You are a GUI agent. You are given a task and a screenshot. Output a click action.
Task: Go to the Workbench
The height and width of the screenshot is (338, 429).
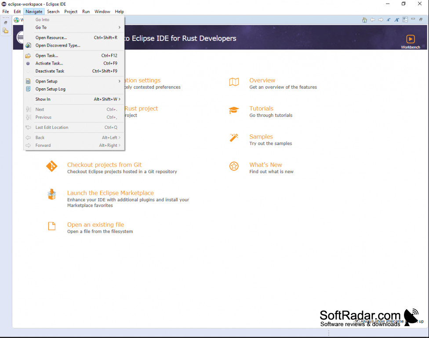click(x=411, y=42)
